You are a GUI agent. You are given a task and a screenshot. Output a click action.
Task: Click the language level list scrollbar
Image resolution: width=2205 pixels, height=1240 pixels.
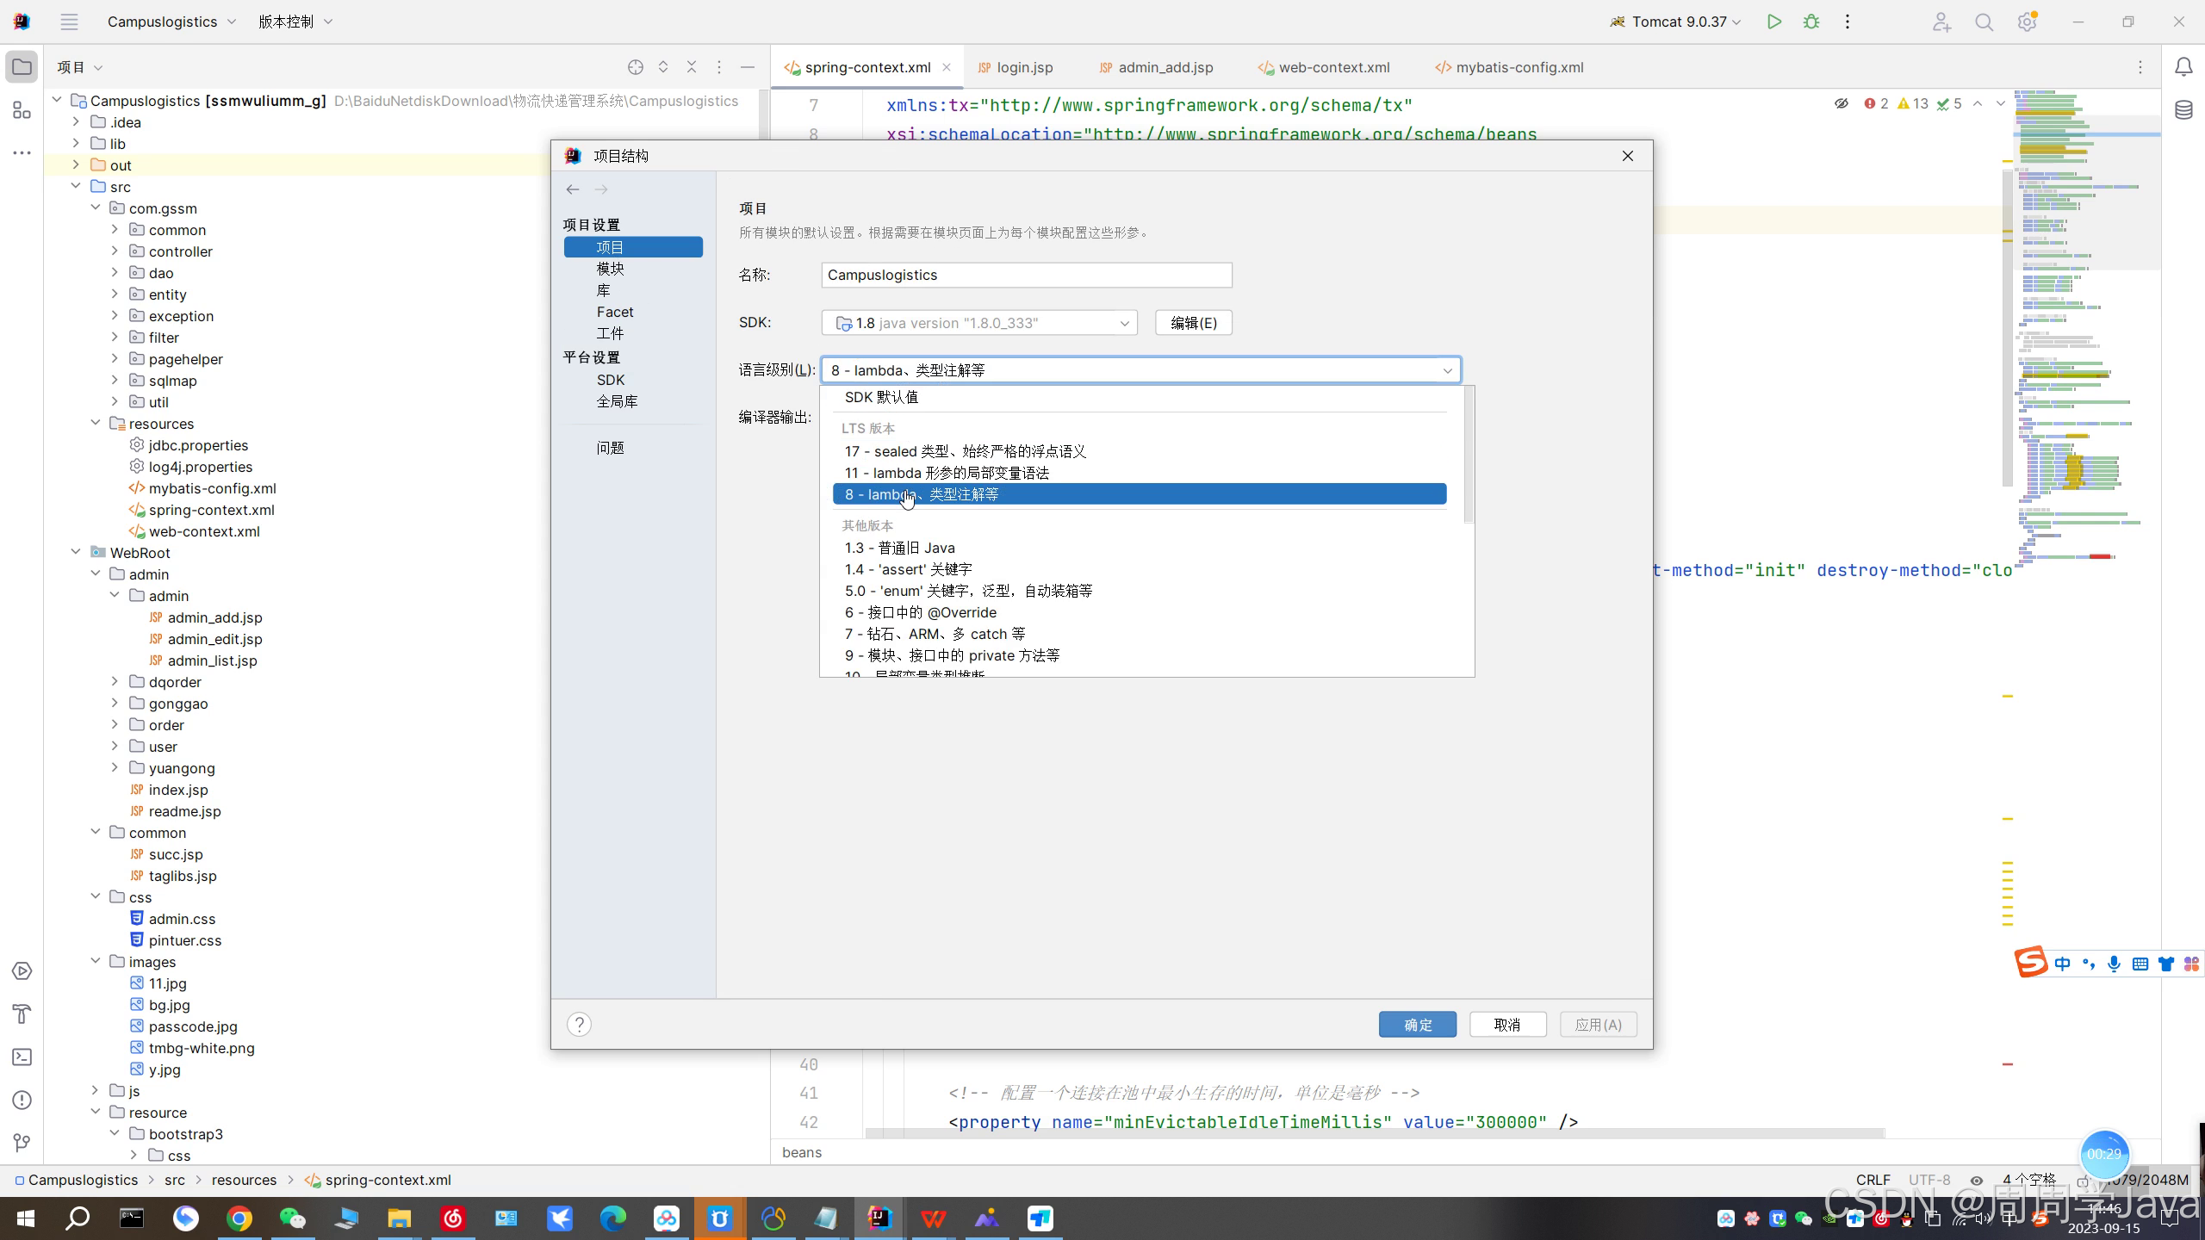(1469, 455)
